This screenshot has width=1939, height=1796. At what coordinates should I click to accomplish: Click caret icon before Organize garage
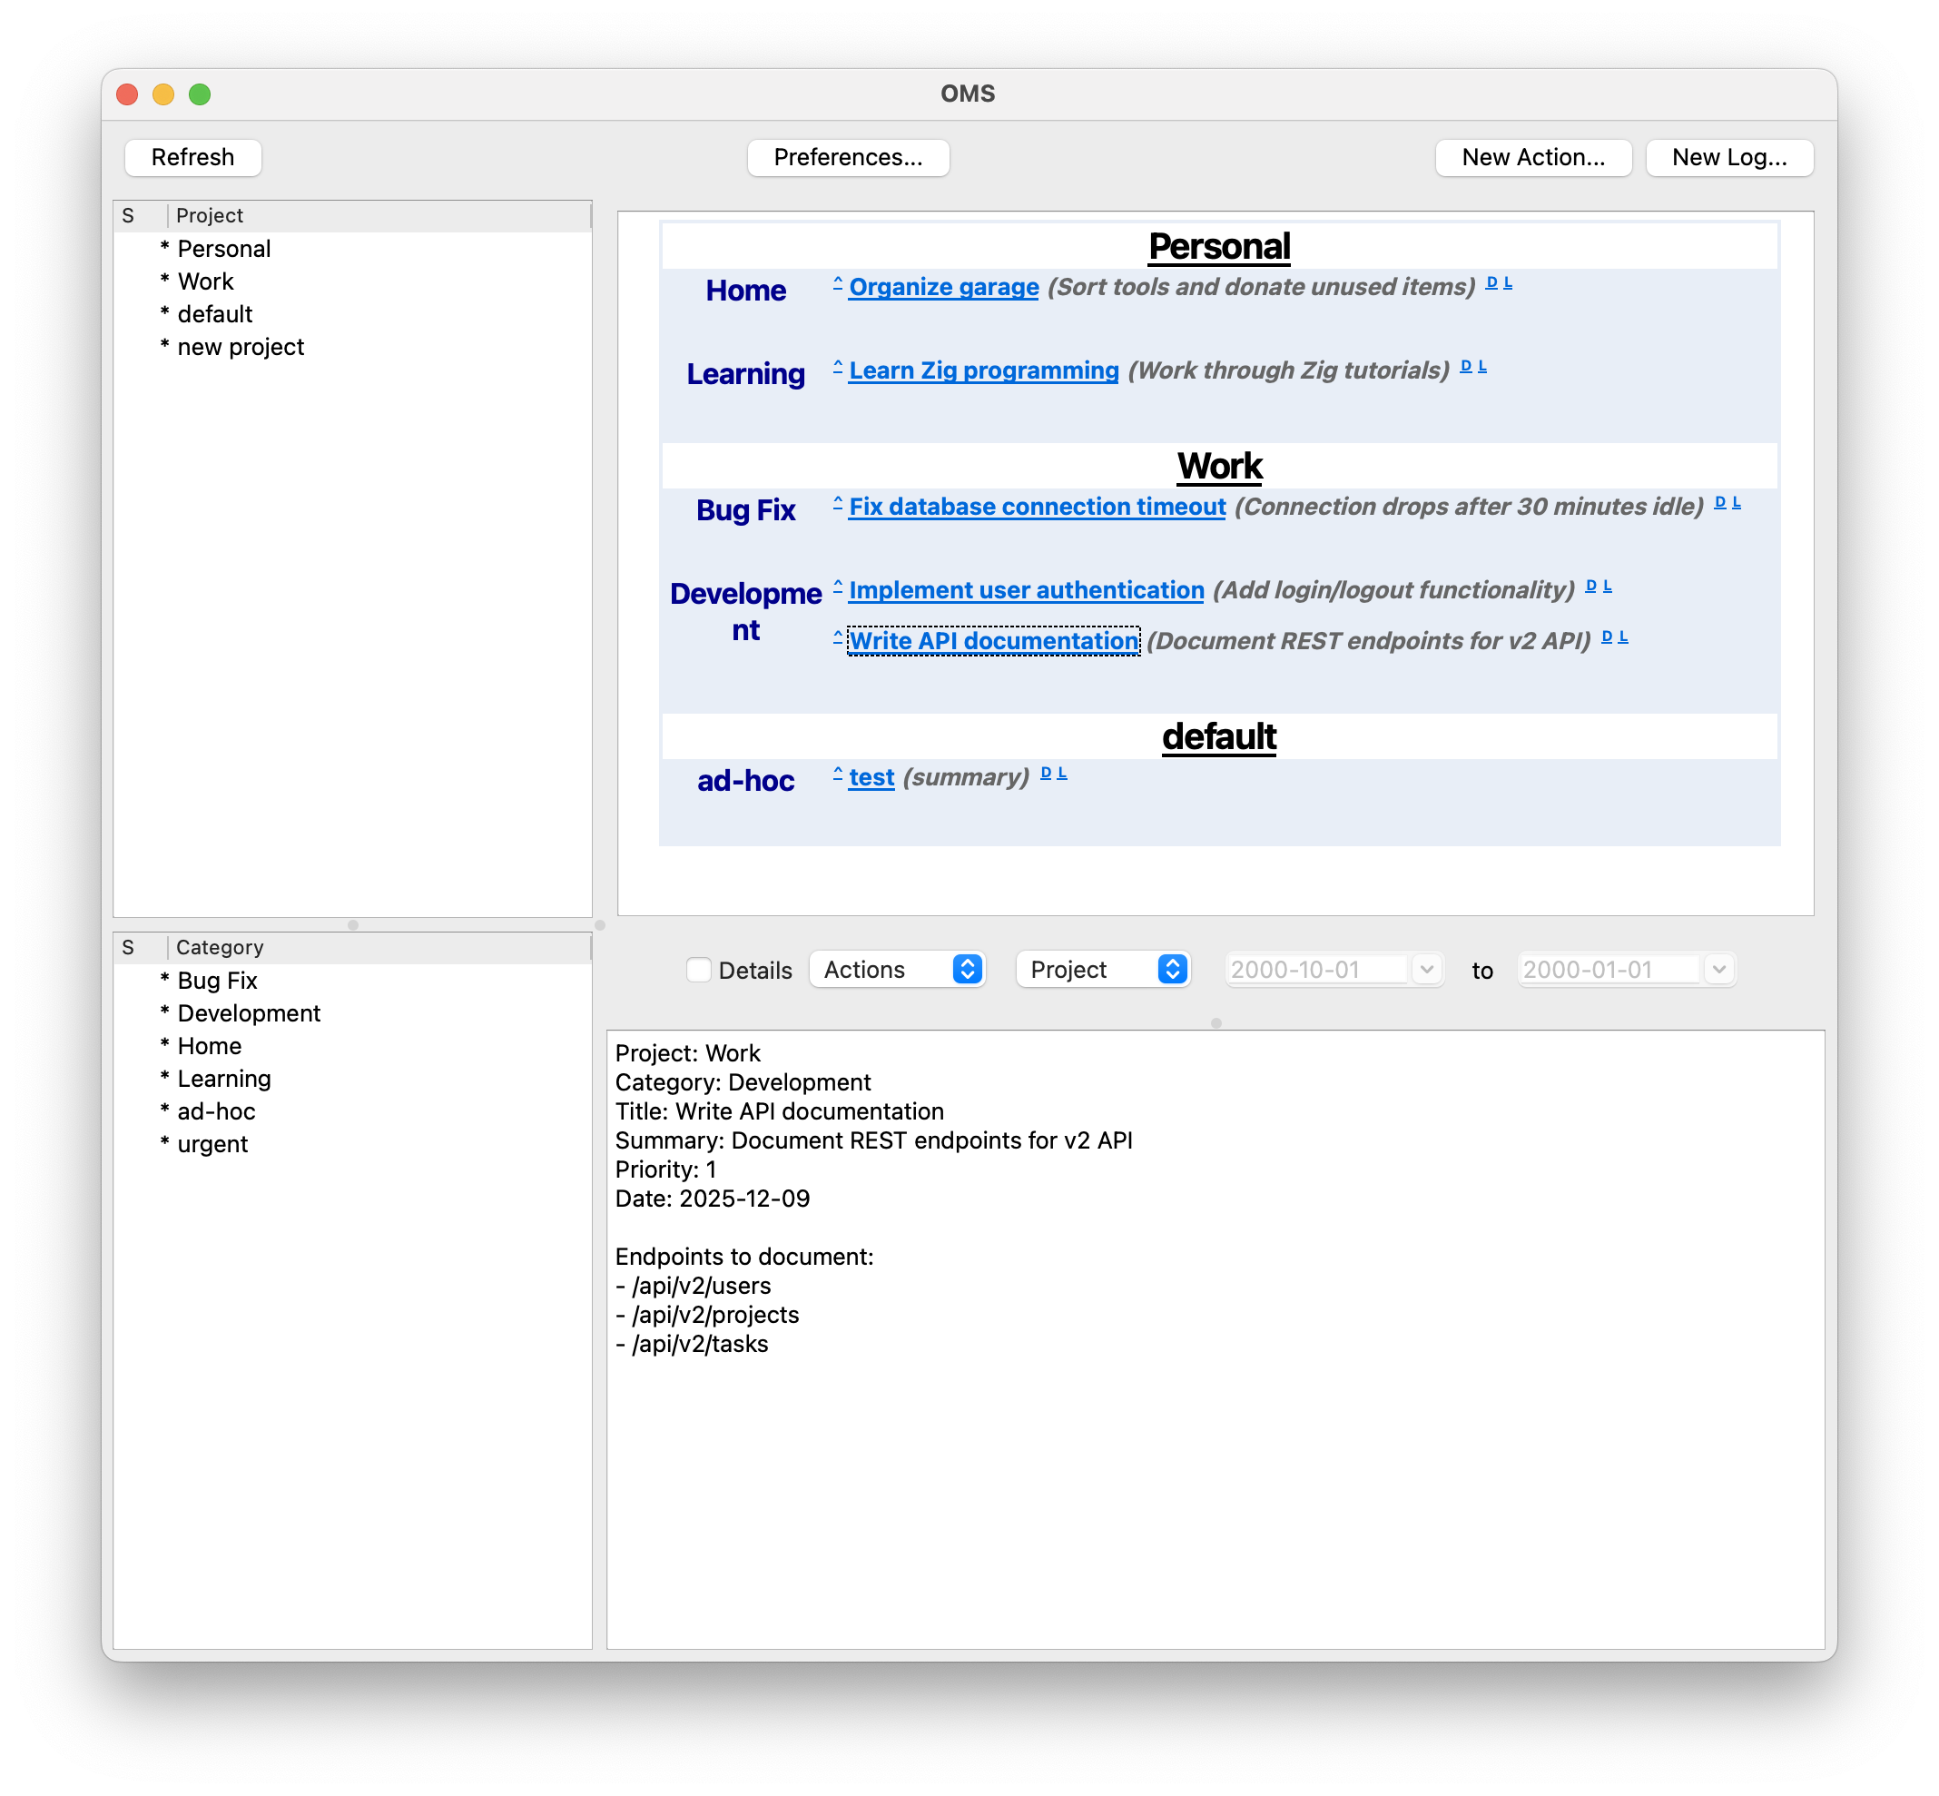coord(837,282)
